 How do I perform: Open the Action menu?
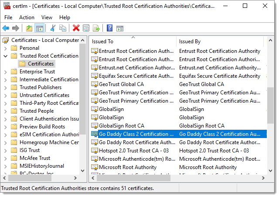tap(27, 17)
